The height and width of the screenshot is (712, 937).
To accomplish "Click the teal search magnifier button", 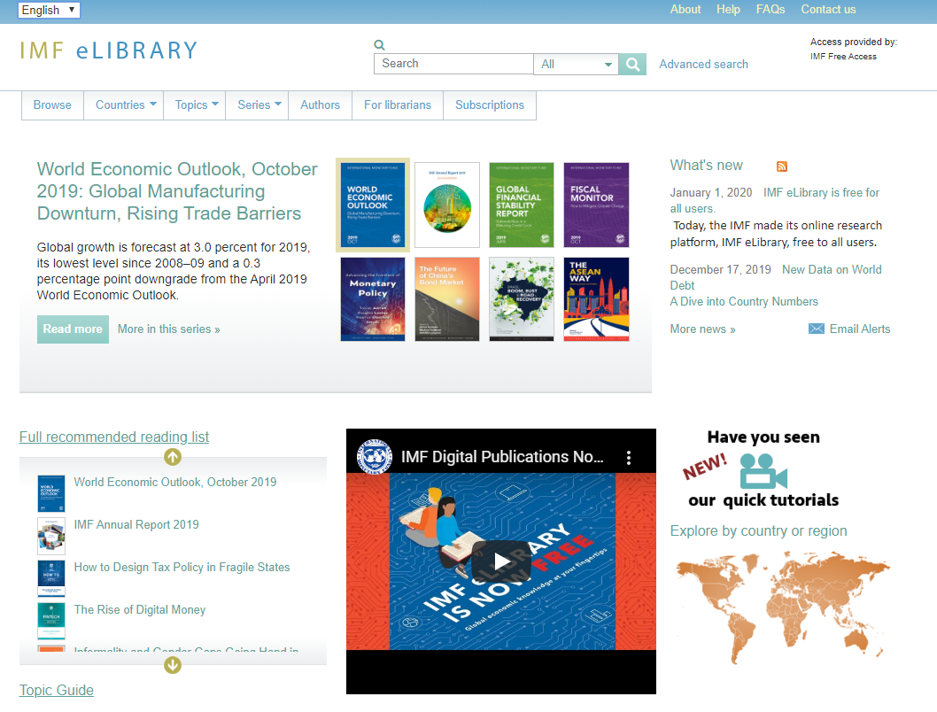I will (x=632, y=64).
